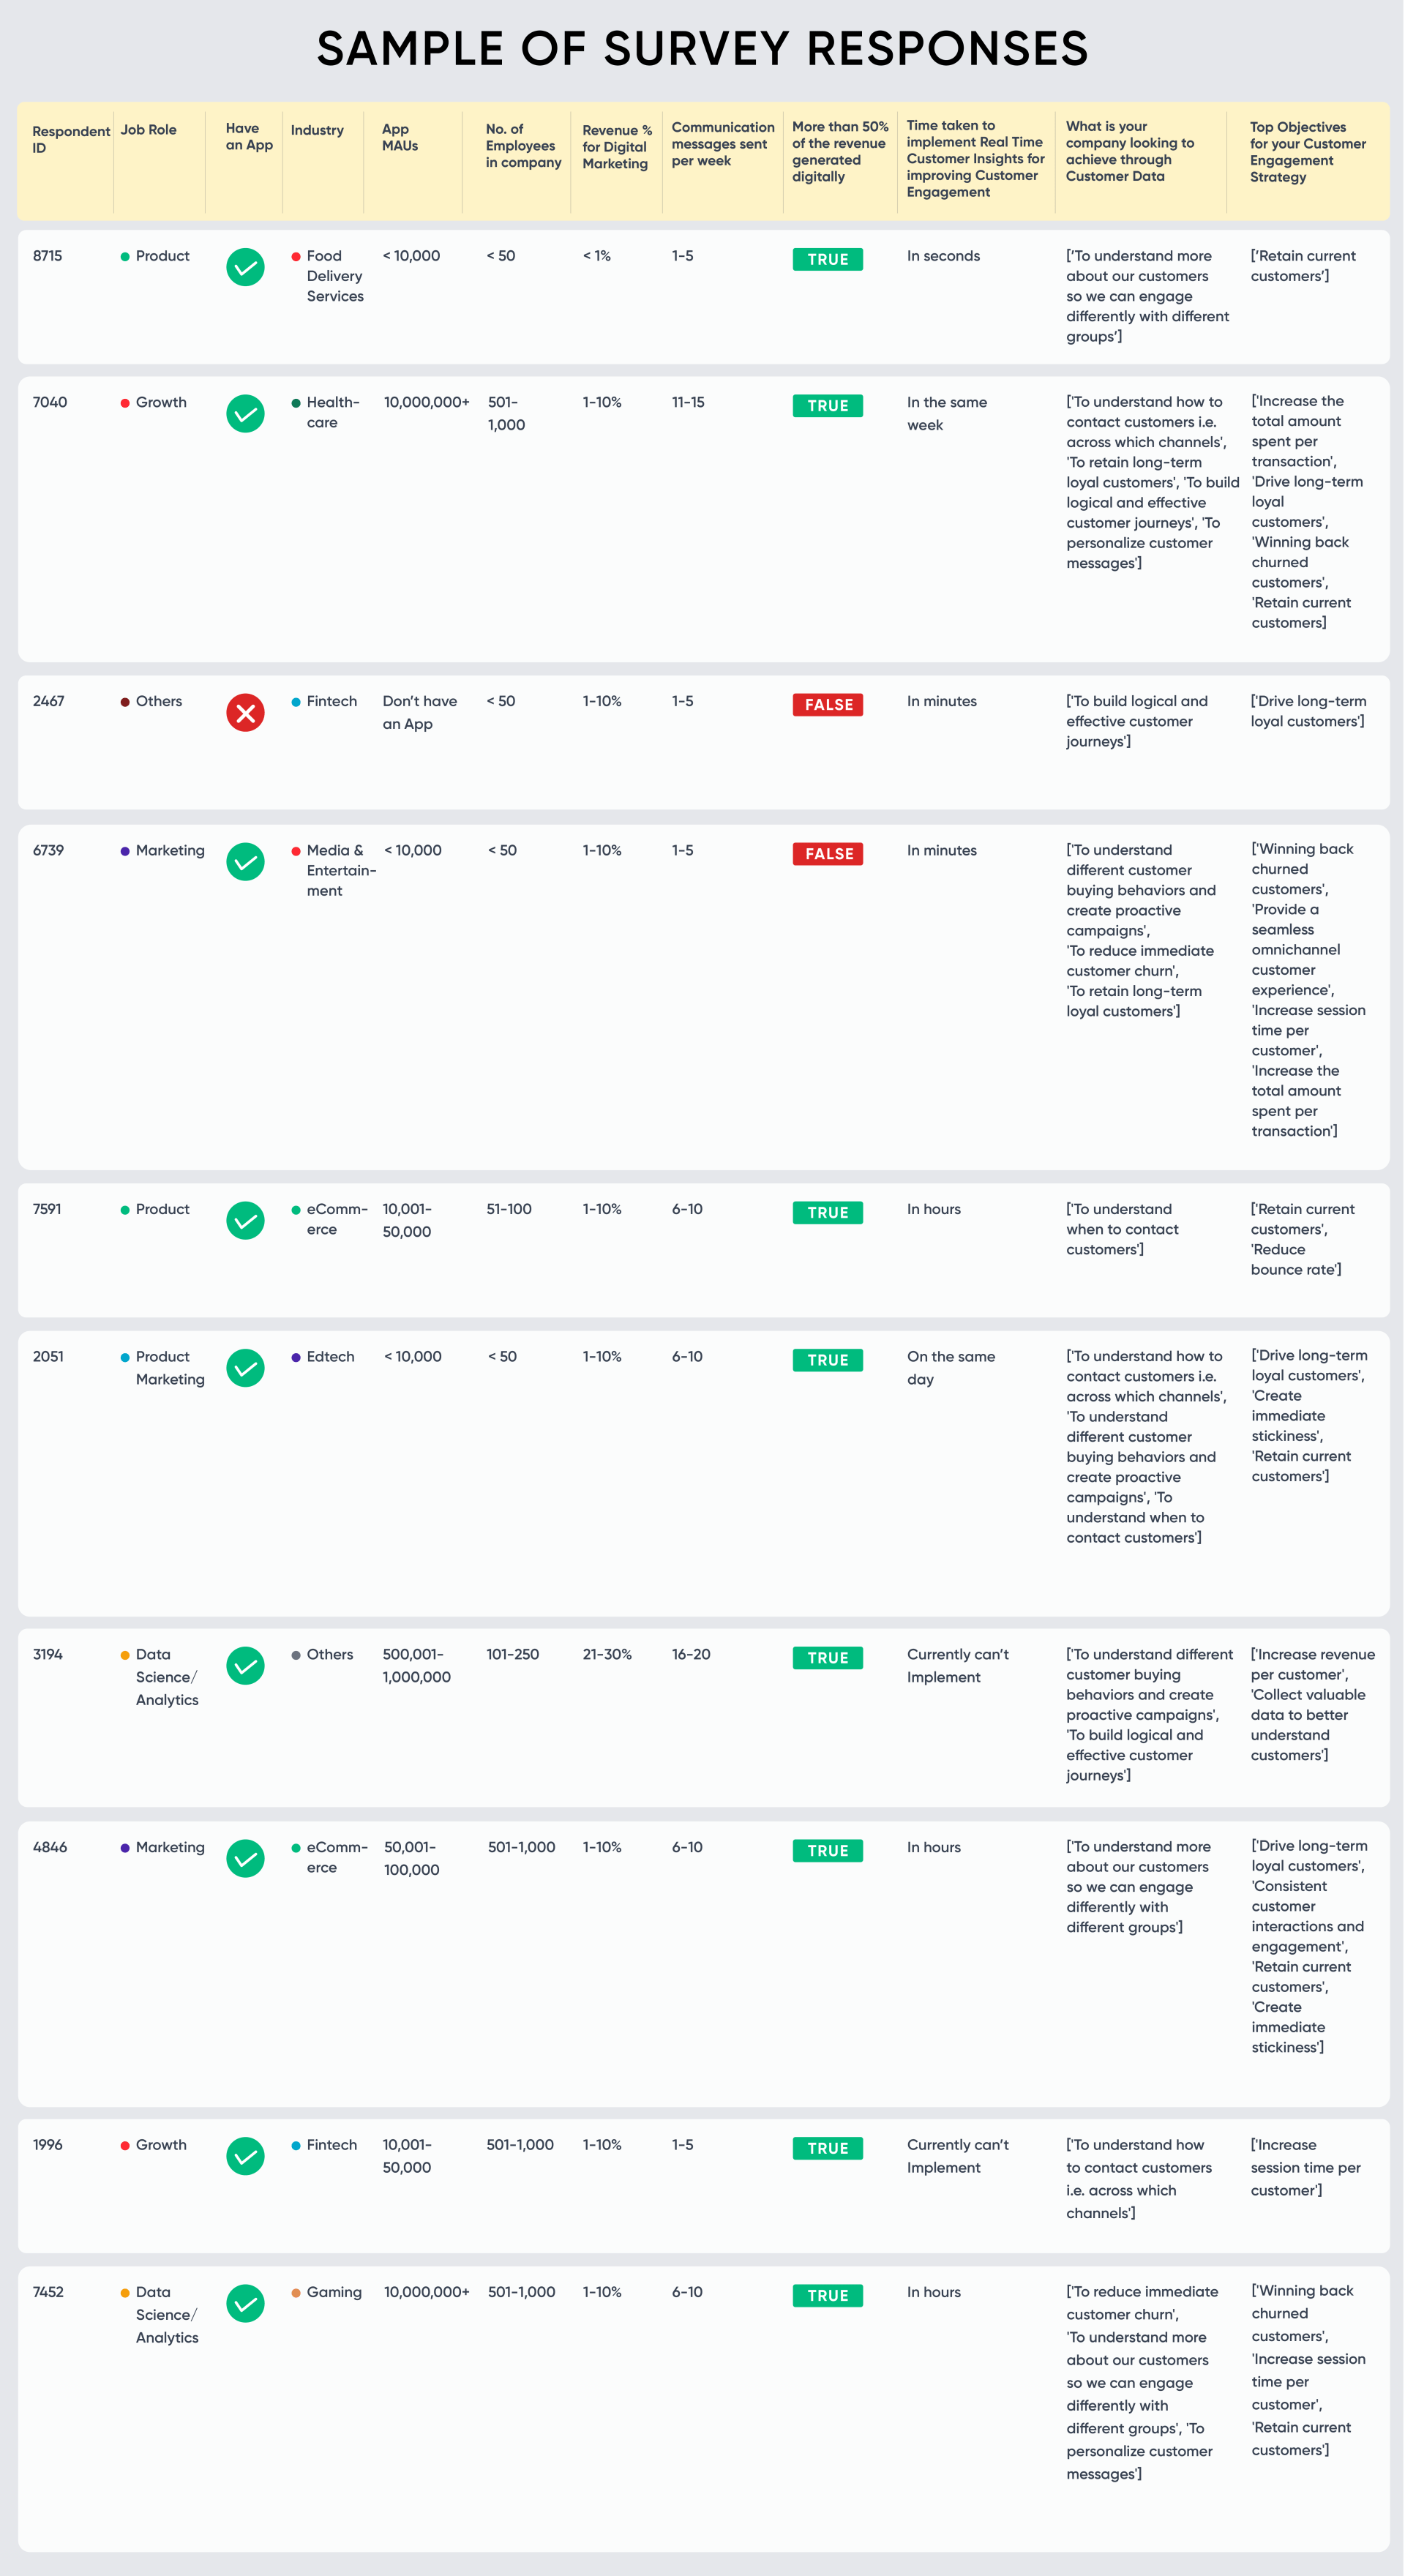The height and width of the screenshot is (2576, 1405).
Task: Click the Food Delivery Services industry label
Action: 335,276
